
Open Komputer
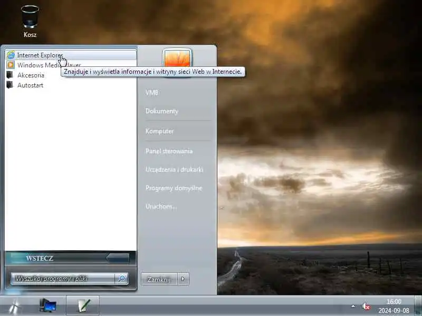point(160,131)
